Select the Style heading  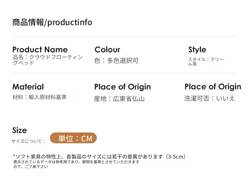(197, 50)
